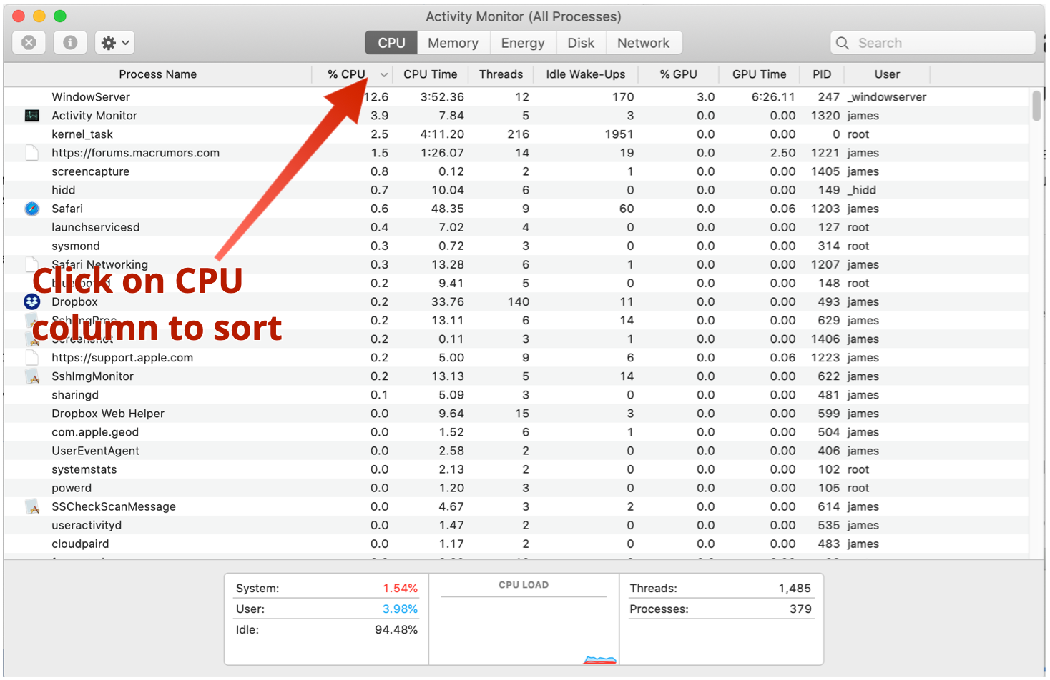1050x680 pixels.
Task: Switch to the Disk tab
Action: 581,43
